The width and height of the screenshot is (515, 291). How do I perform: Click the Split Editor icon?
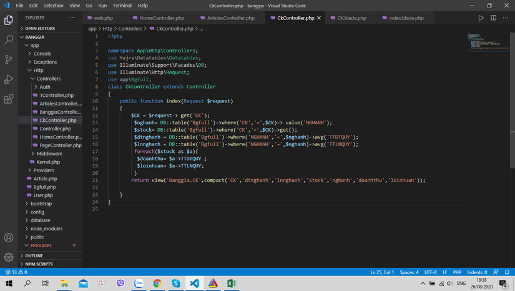[493, 18]
